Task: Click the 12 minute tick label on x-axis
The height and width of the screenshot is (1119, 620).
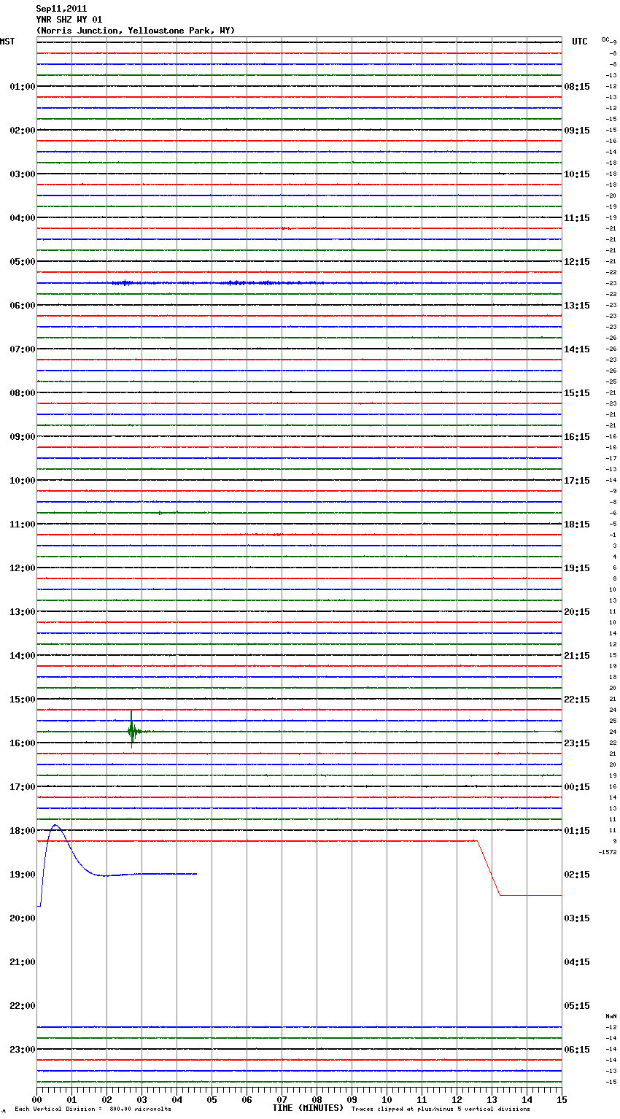Action: (x=457, y=1099)
